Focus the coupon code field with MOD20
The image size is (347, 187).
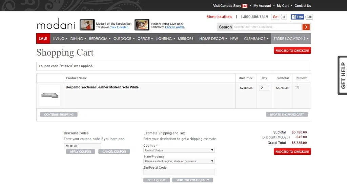click(82, 146)
